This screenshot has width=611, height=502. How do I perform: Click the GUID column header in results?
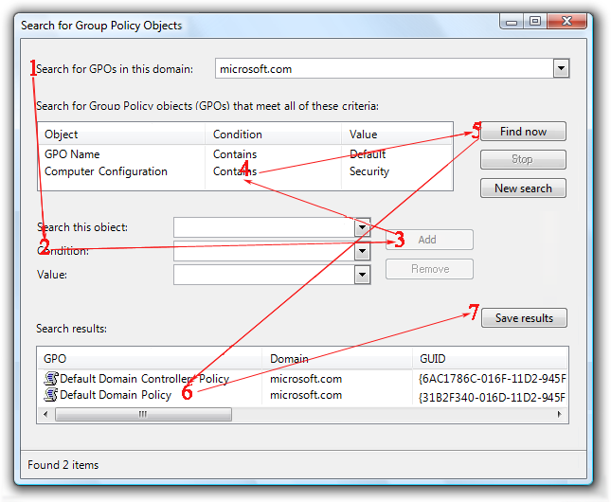(x=490, y=359)
